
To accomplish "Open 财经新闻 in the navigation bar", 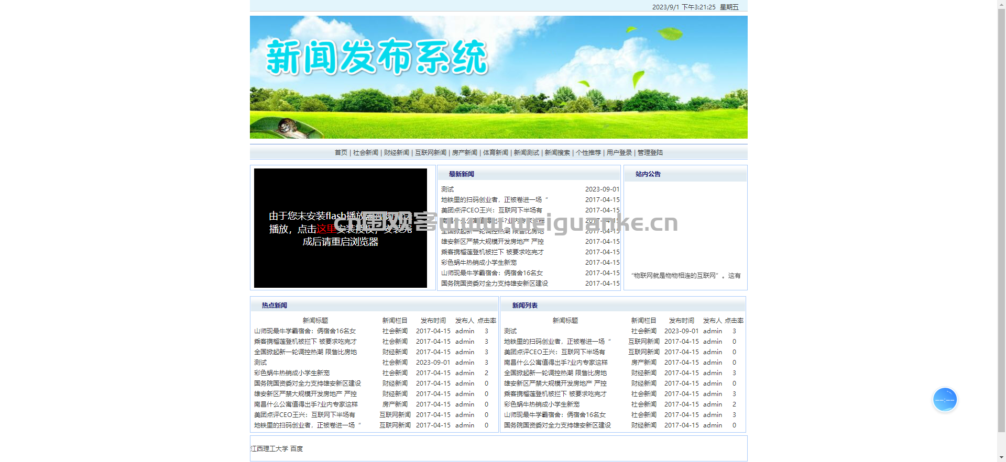I will [x=397, y=153].
